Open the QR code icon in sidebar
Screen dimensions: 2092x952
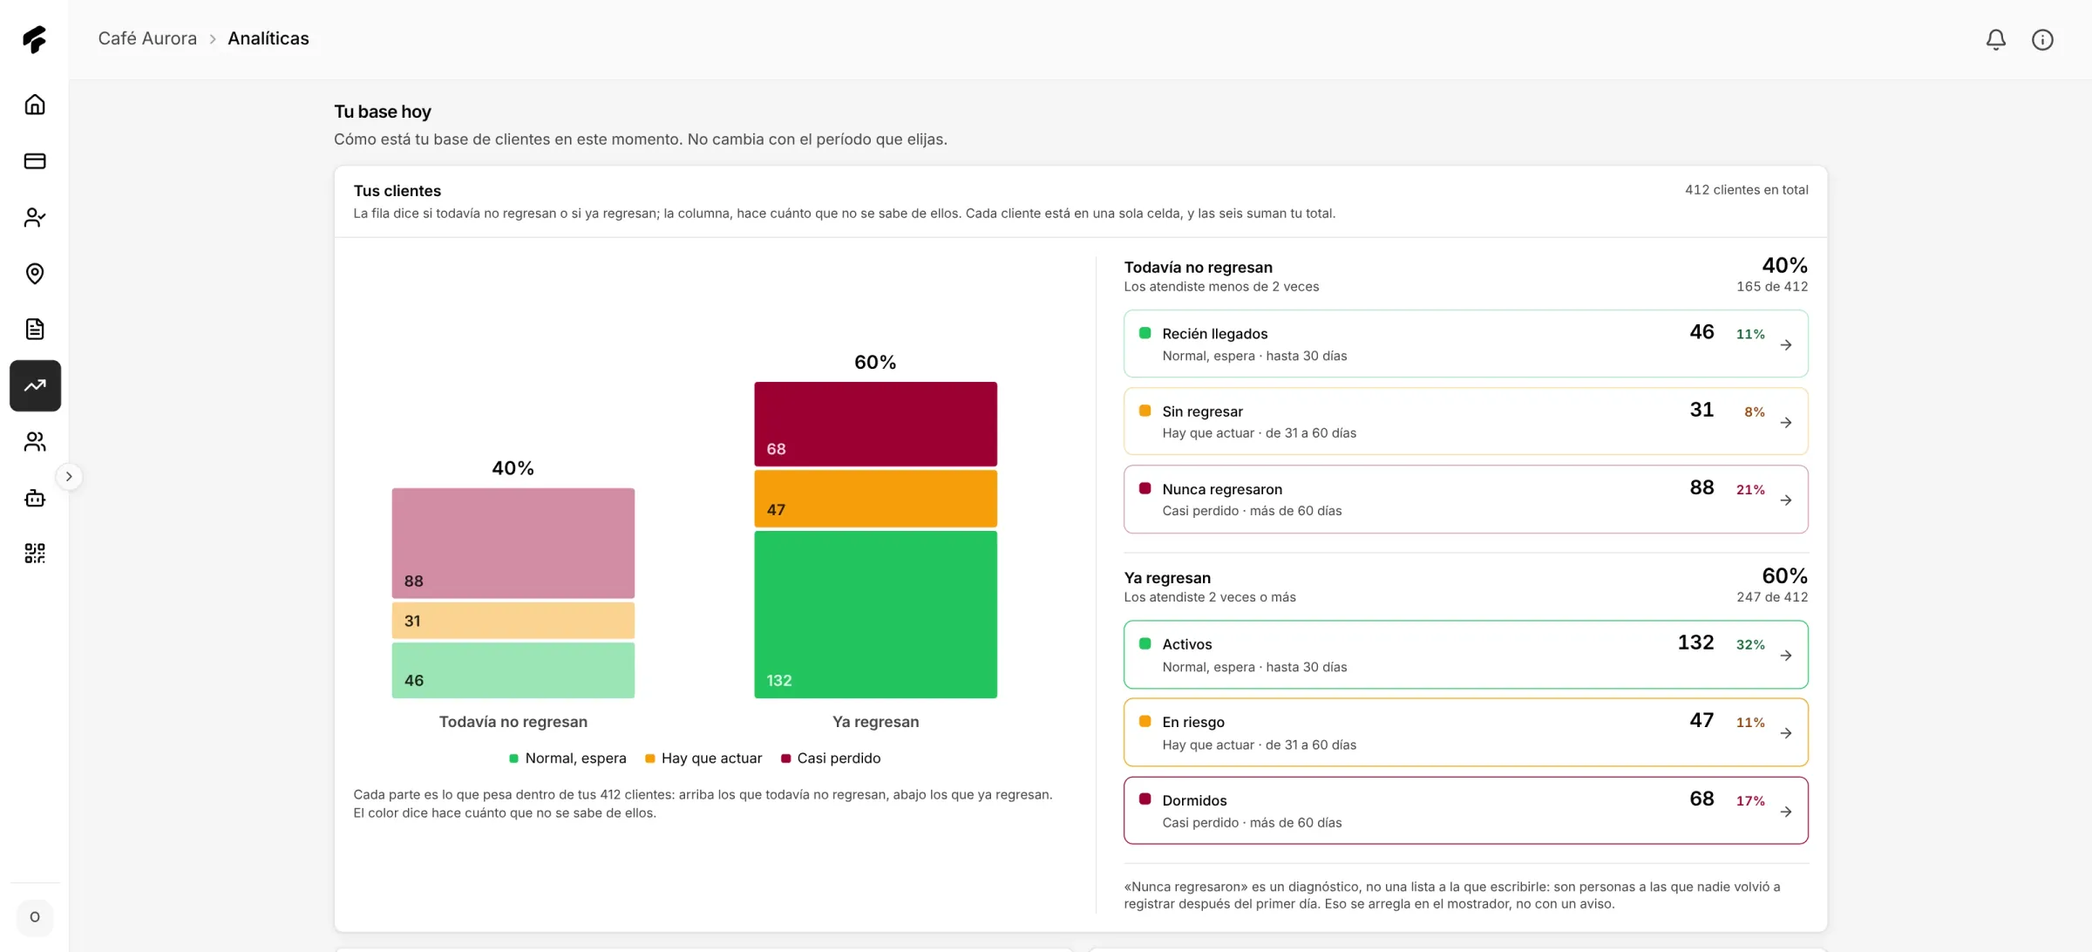(35, 554)
